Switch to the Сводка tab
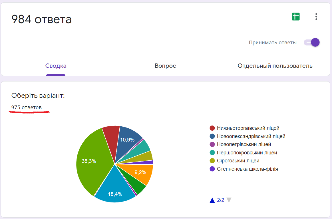Screen dimensions: 332x219 (x=56, y=66)
